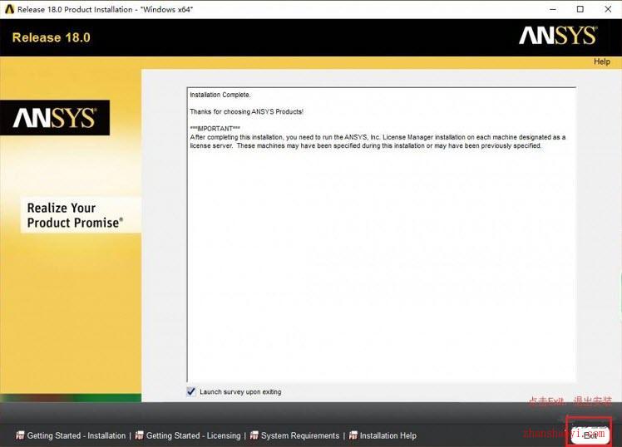622x447 pixels.
Task: Click Realize Your Product Promise slogan
Action: tap(75, 215)
